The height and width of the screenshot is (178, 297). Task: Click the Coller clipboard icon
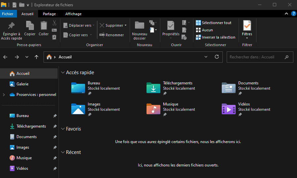coord(44,25)
